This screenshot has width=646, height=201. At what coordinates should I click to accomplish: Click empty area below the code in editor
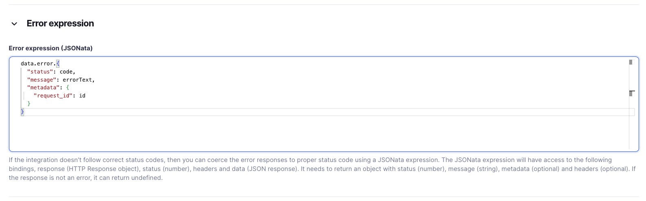point(318,133)
